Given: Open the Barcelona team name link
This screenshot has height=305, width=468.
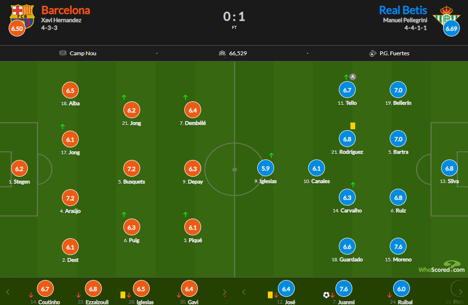Looking at the screenshot, I should (x=66, y=10).
